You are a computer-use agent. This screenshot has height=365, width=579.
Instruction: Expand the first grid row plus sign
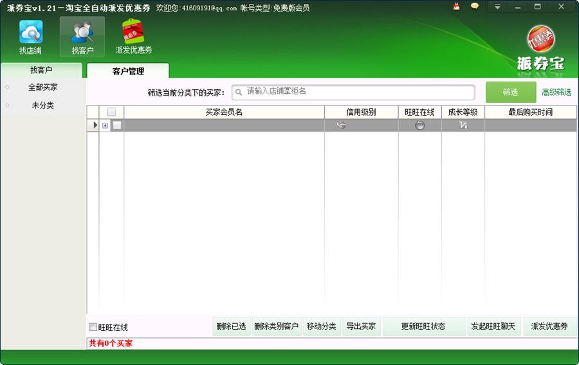(106, 125)
